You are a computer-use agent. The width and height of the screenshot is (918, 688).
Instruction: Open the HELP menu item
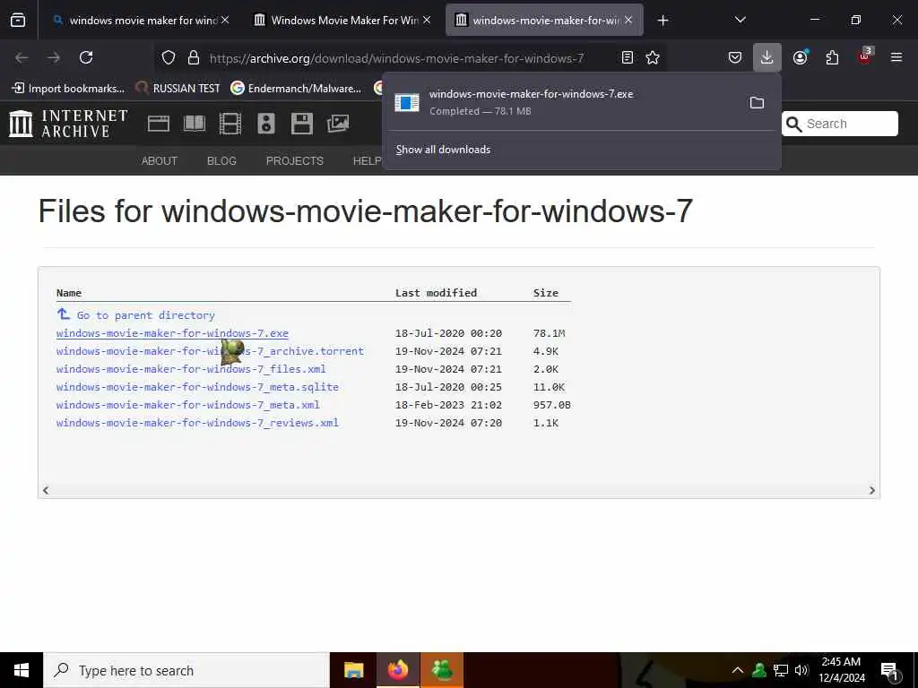point(367,161)
